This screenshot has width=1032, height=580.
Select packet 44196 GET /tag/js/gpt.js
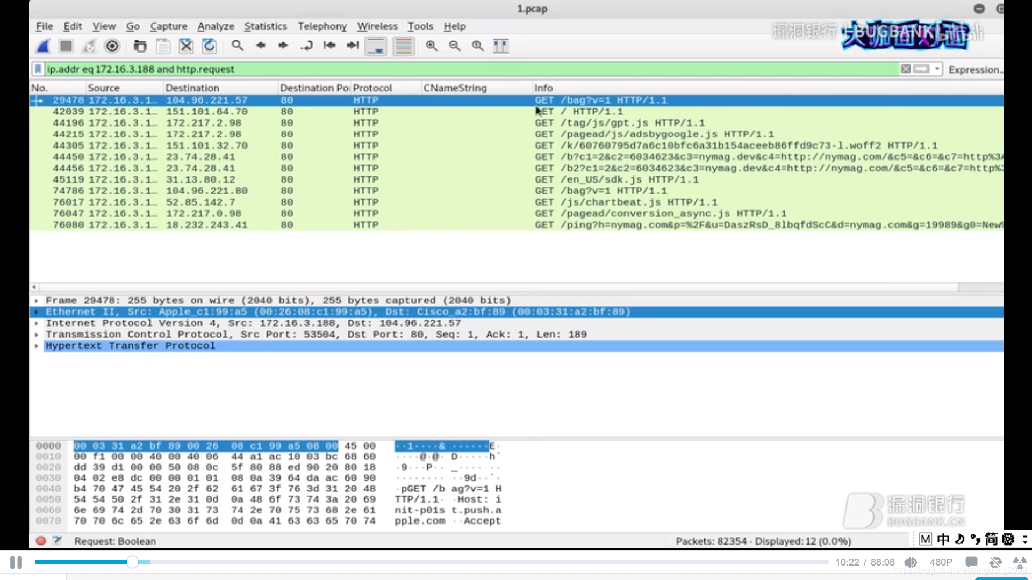(x=516, y=123)
